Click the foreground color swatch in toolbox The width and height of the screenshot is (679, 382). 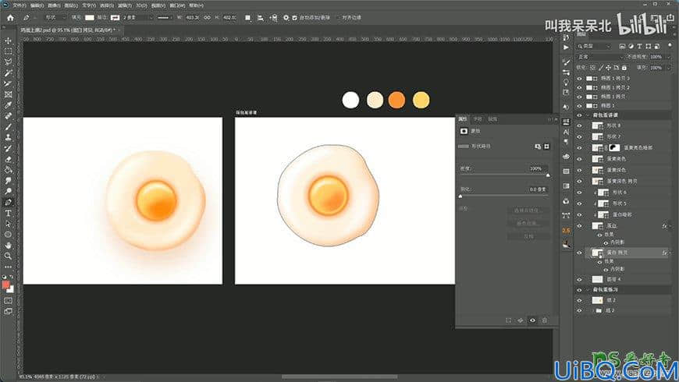(x=5, y=285)
